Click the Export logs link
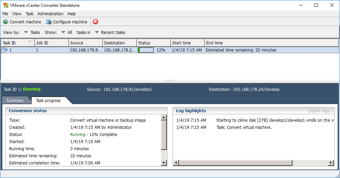Image resolution: width=340 pixels, height=178 pixels. pos(321,111)
